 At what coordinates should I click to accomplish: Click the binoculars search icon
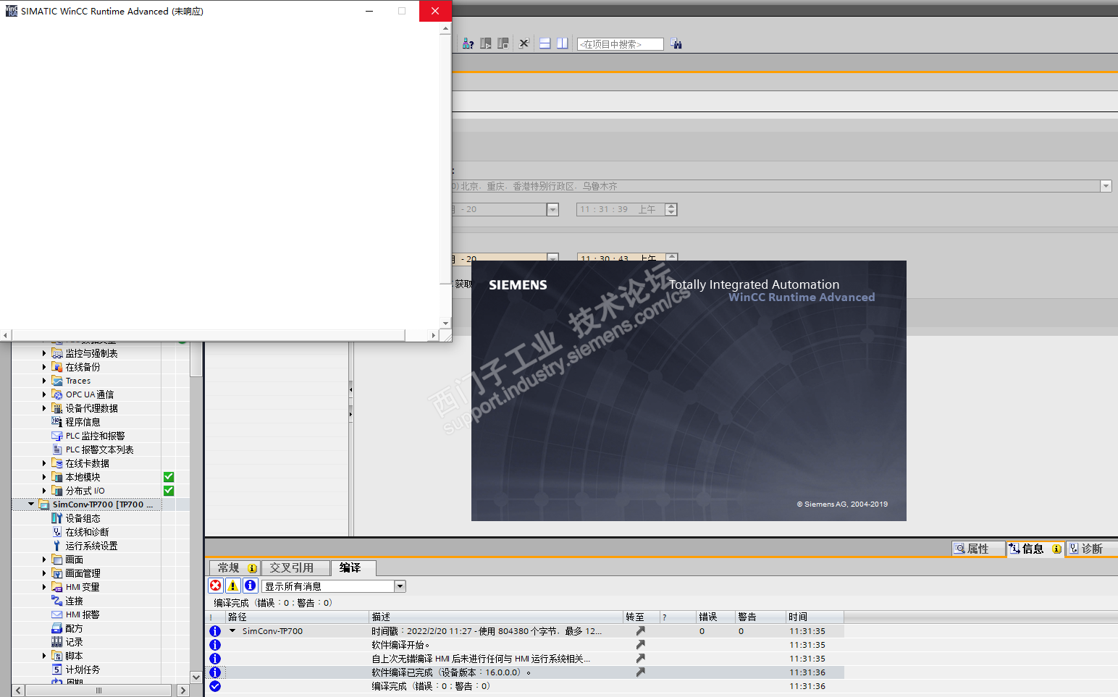pyautogui.click(x=676, y=43)
